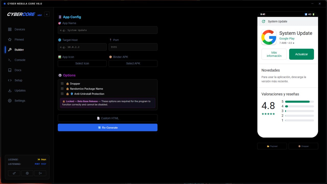Click the 7.4MB • 4.8 text
The image size is (327, 184).
(287, 43)
